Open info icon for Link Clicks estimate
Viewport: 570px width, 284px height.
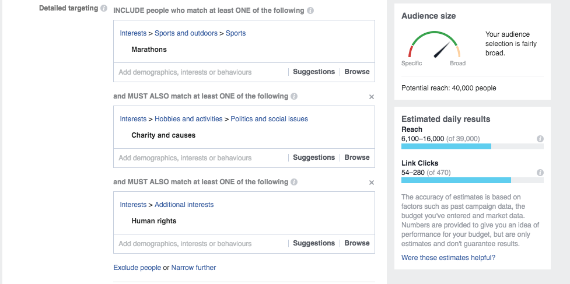[x=540, y=173]
